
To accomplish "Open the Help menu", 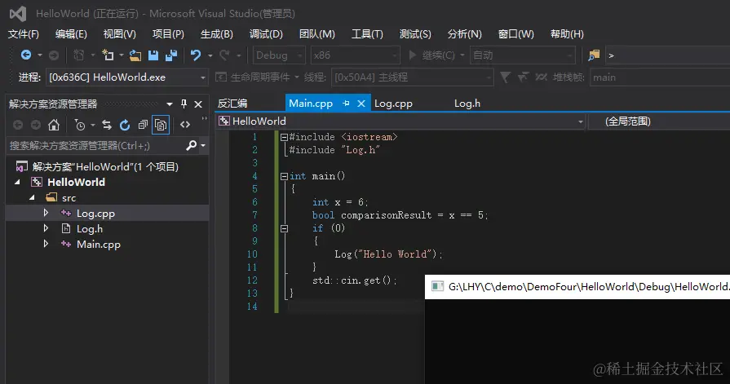I will click(x=567, y=34).
